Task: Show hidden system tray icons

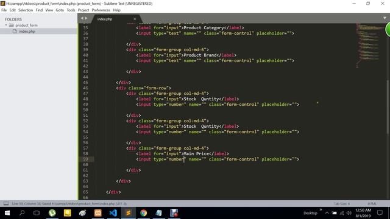Action: pos(327,213)
